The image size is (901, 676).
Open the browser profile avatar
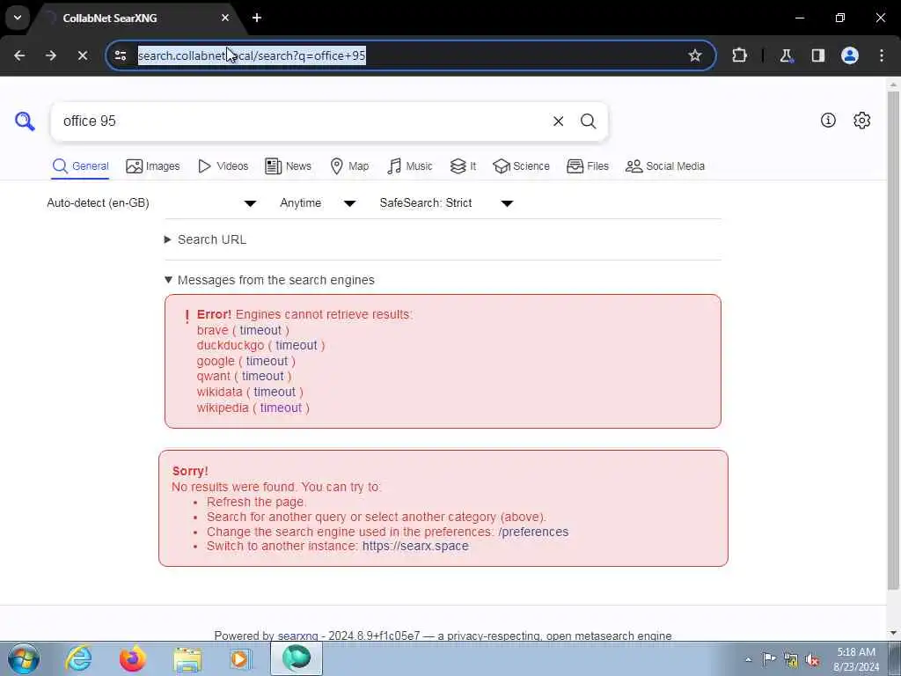(x=850, y=55)
